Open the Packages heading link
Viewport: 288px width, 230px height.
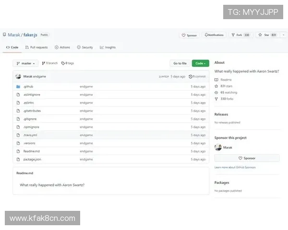coord(222,183)
